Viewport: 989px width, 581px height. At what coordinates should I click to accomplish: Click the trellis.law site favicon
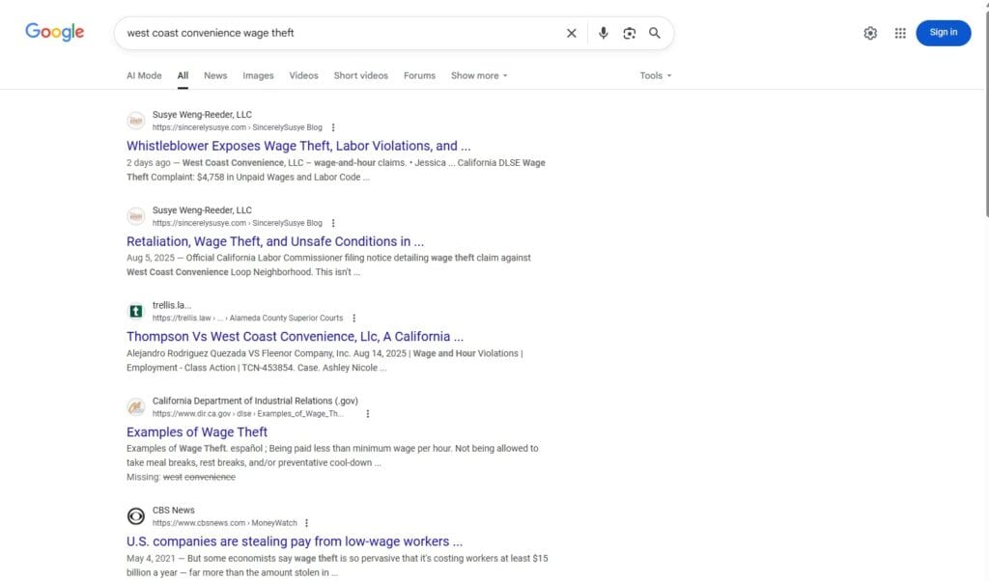pos(135,312)
